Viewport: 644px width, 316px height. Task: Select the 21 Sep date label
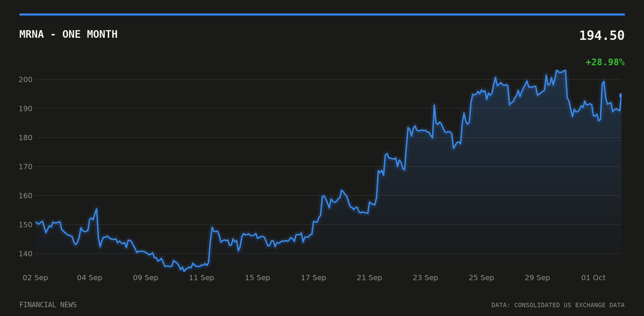point(369,278)
